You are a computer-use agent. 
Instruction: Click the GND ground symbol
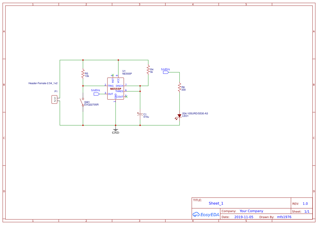point(116,130)
